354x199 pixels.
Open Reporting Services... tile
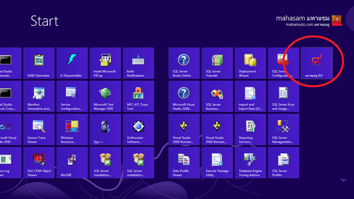(250, 130)
